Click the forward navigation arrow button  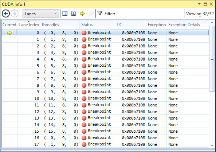[15, 13]
